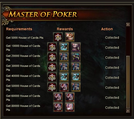134x119 pixels.
Task: Click Collected status for the 80000 Pts row
Action: click(112, 108)
